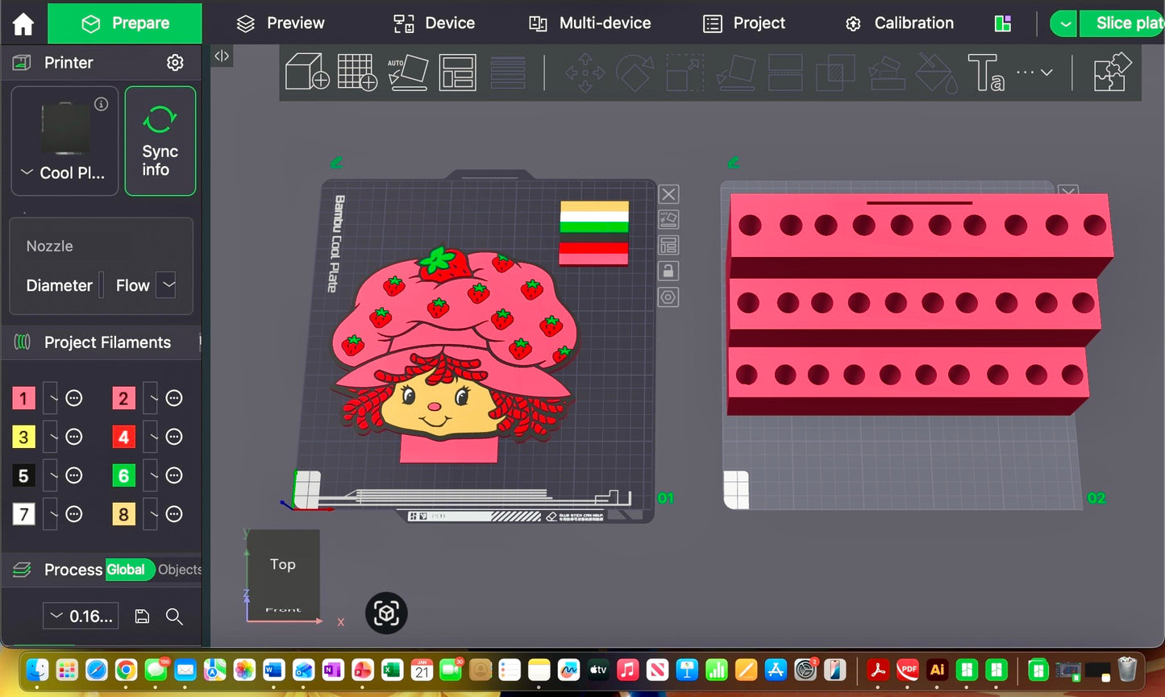Click the variable layer height lines icon
The height and width of the screenshot is (697, 1165).
click(507, 72)
